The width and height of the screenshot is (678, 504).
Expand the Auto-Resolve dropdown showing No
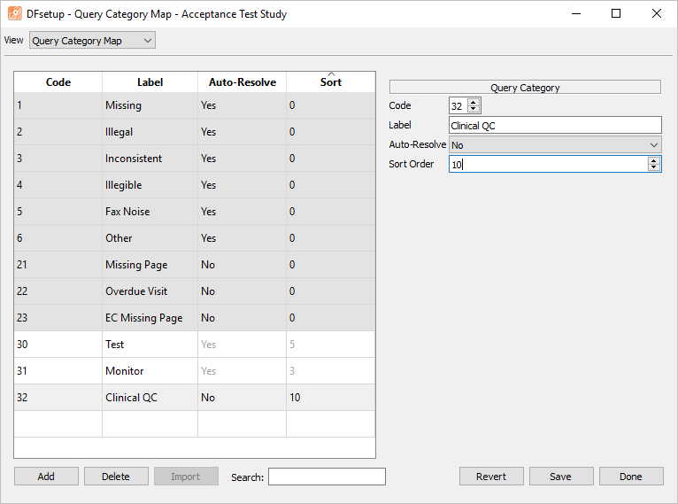click(x=555, y=145)
